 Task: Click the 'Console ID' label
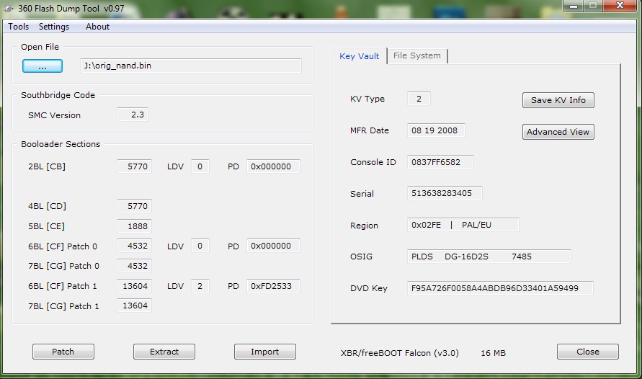(373, 162)
